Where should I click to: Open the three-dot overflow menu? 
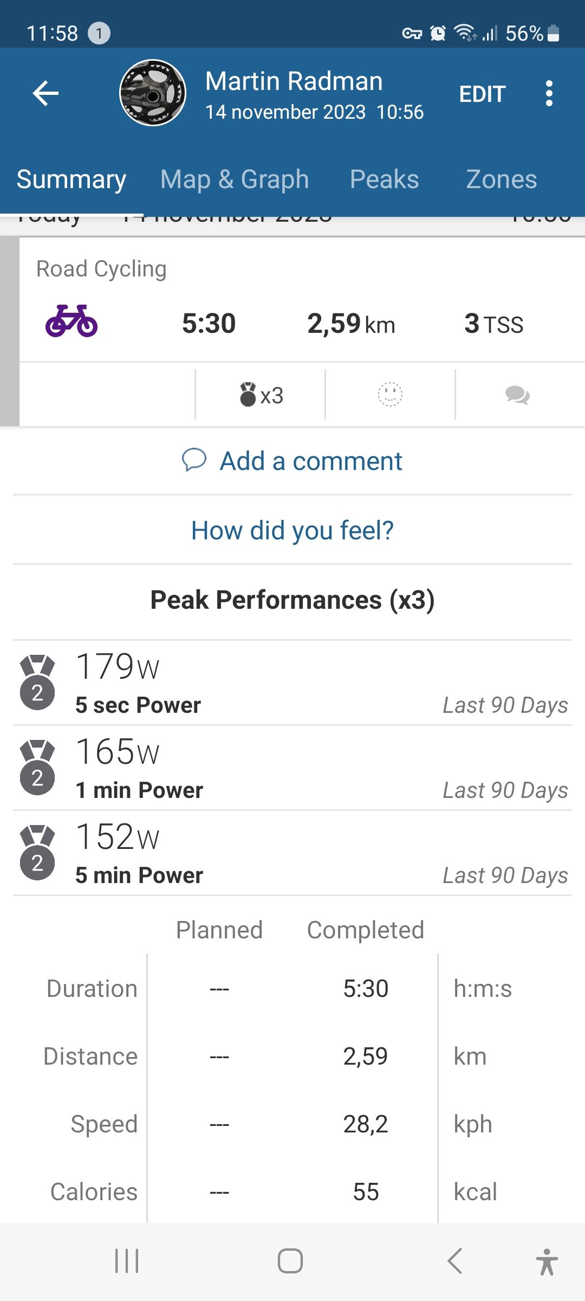[549, 93]
